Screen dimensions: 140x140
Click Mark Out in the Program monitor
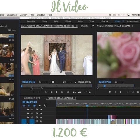coord(120,92)
